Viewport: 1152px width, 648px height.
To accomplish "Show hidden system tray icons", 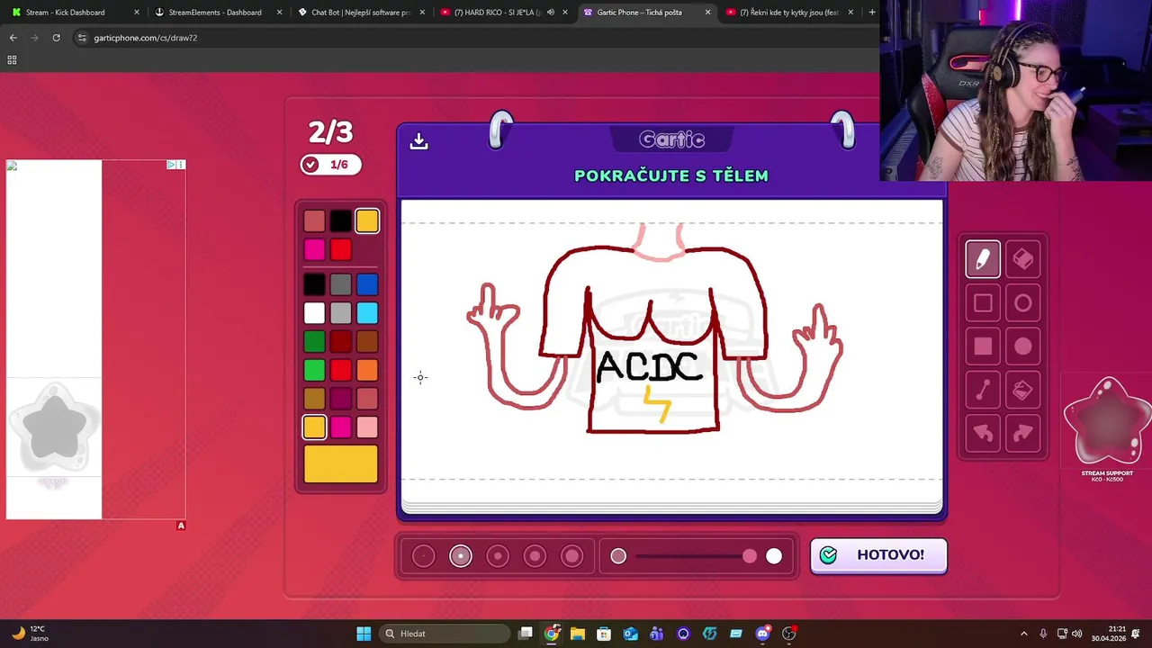I will coord(1023,634).
